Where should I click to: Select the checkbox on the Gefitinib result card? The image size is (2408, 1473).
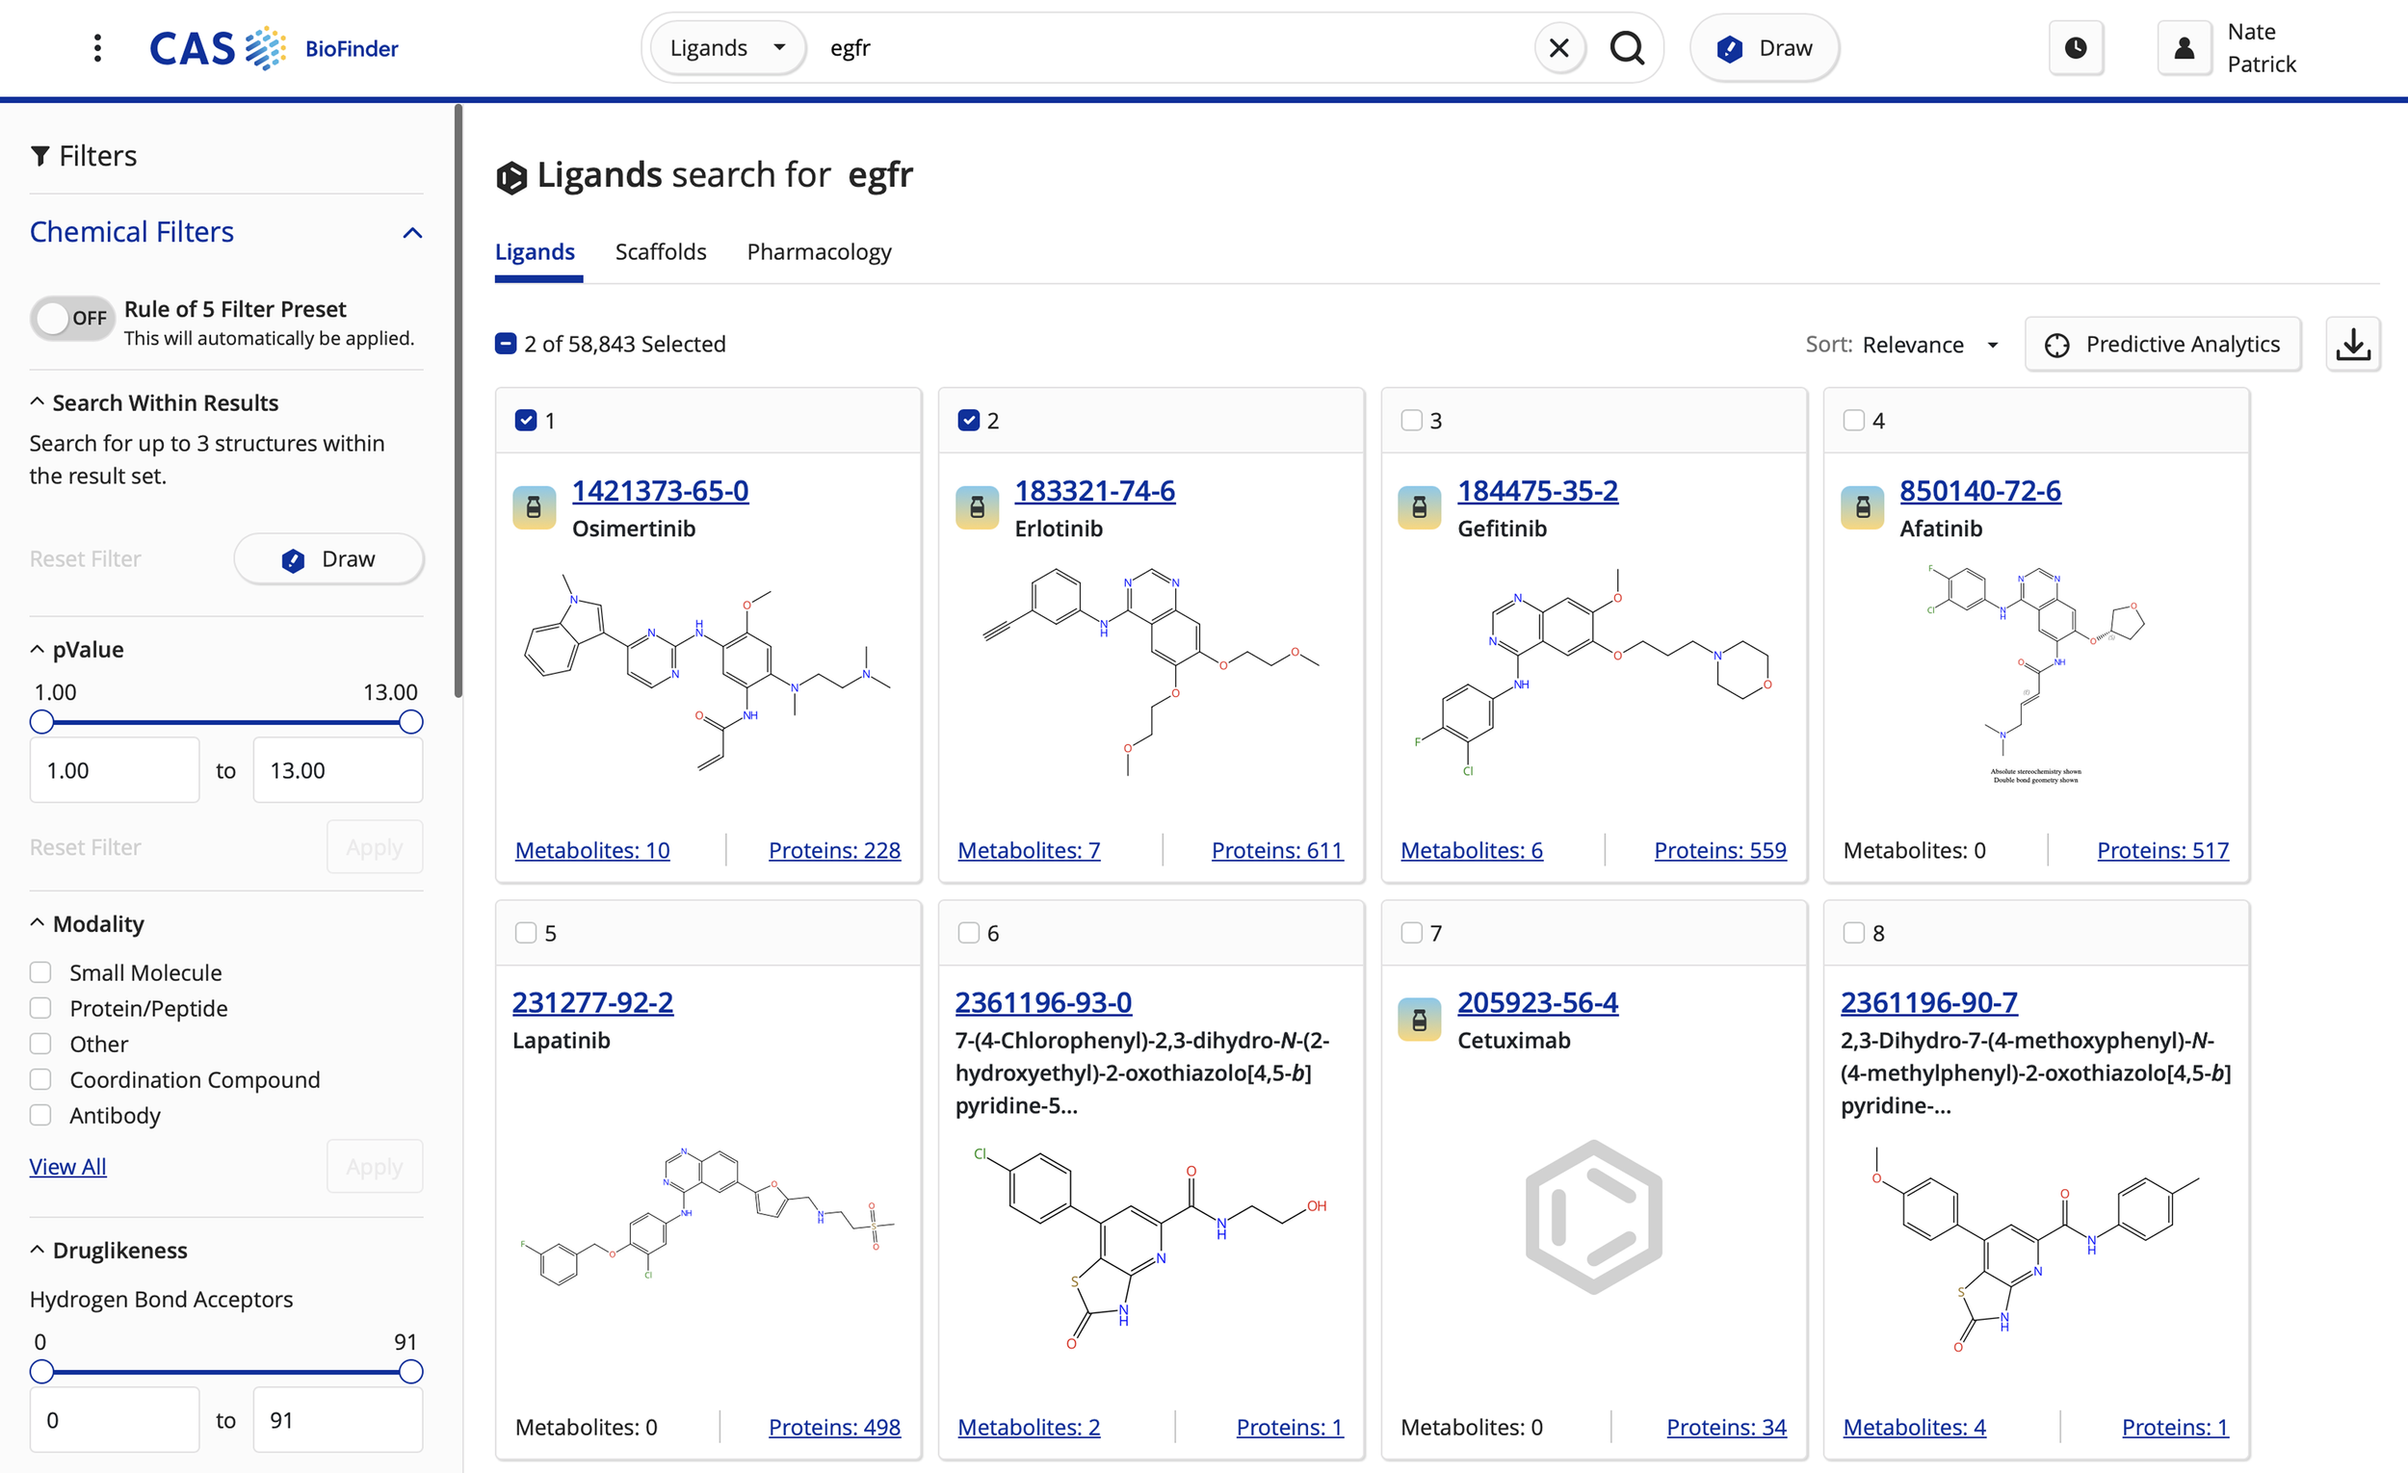(x=1411, y=420)
